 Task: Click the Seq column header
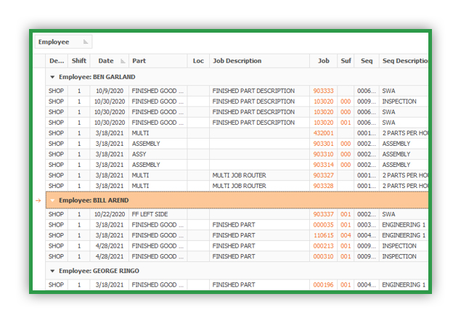(367, 61)
